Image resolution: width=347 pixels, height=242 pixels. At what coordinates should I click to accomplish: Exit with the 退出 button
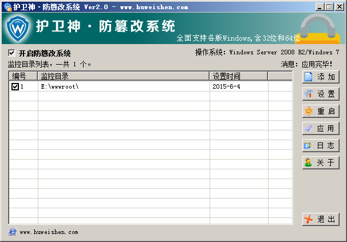point(321,219)
